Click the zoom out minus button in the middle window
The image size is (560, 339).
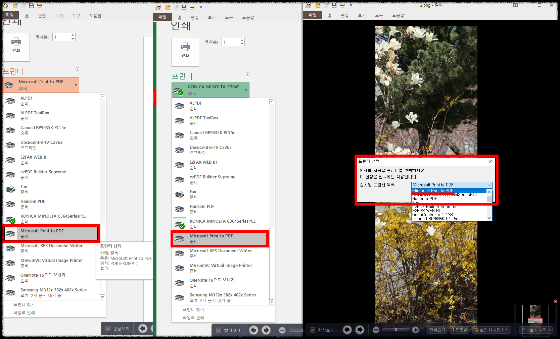tap(282, 330)
